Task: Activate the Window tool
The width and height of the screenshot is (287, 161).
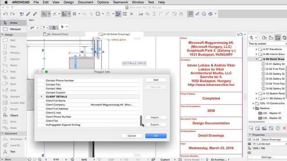Action: click(13, 53)
